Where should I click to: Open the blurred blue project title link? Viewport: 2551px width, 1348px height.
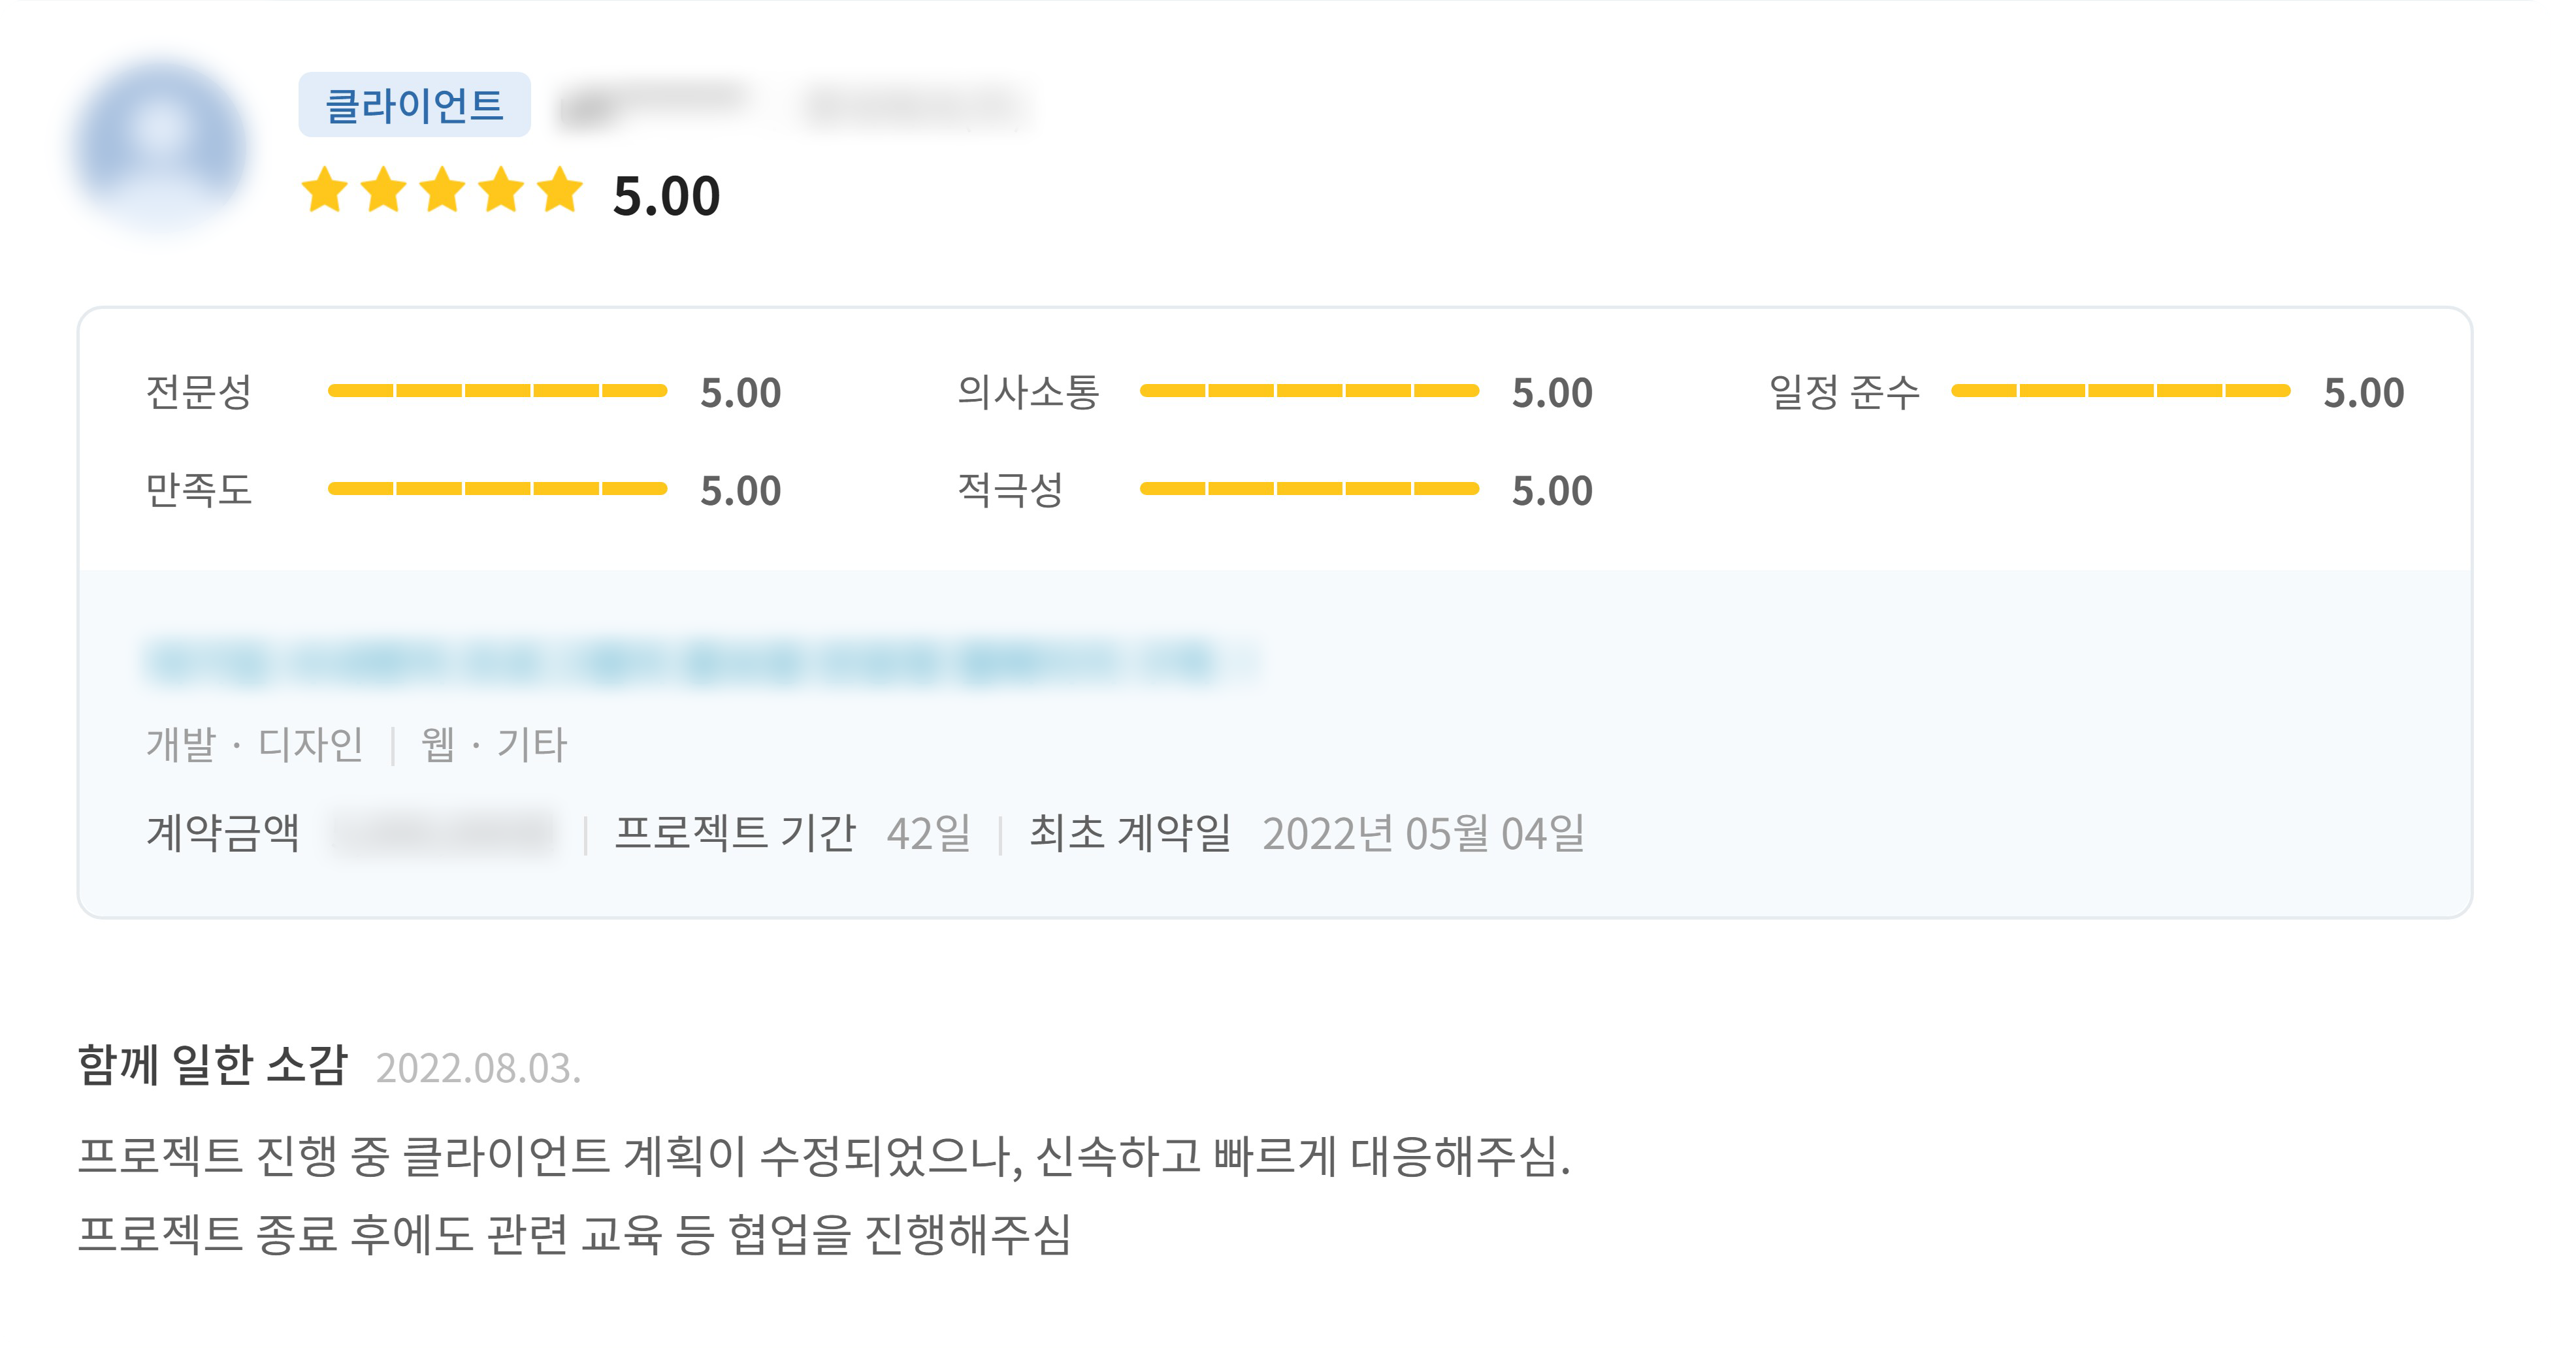click(x=693, y=662)
